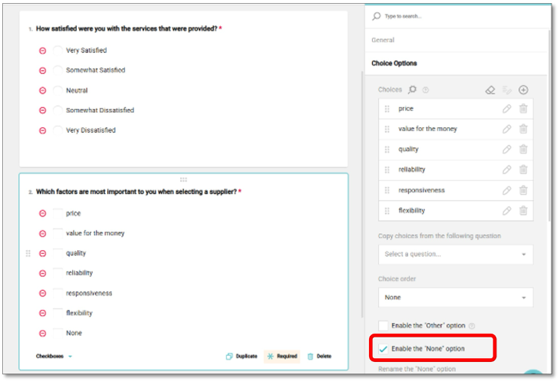Uncheck the Enable "None" option checkbox

click(x=384, y=349)
